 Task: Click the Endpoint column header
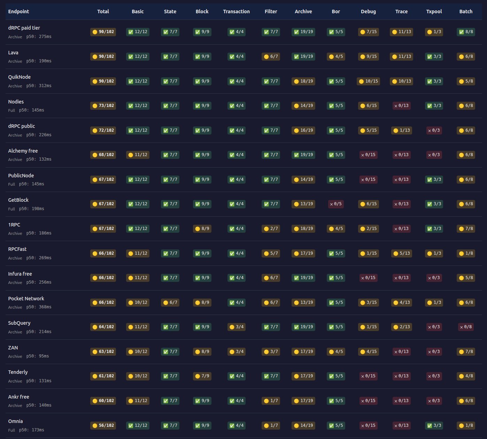point(18,11)
